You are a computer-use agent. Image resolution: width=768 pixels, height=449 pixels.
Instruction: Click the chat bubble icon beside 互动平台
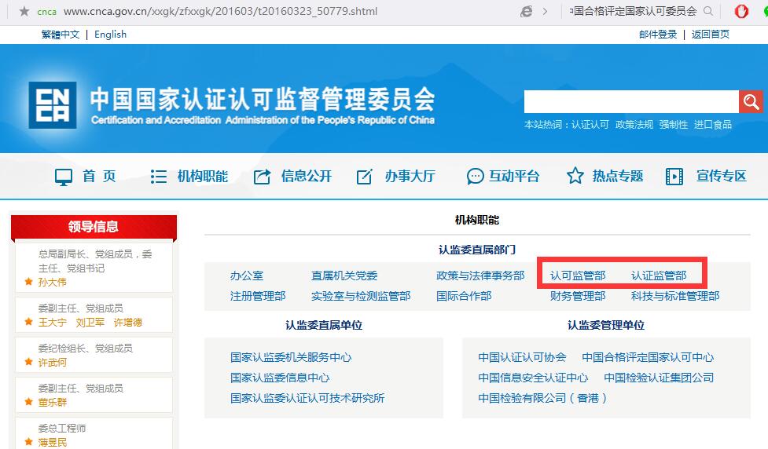coord(475,176)
